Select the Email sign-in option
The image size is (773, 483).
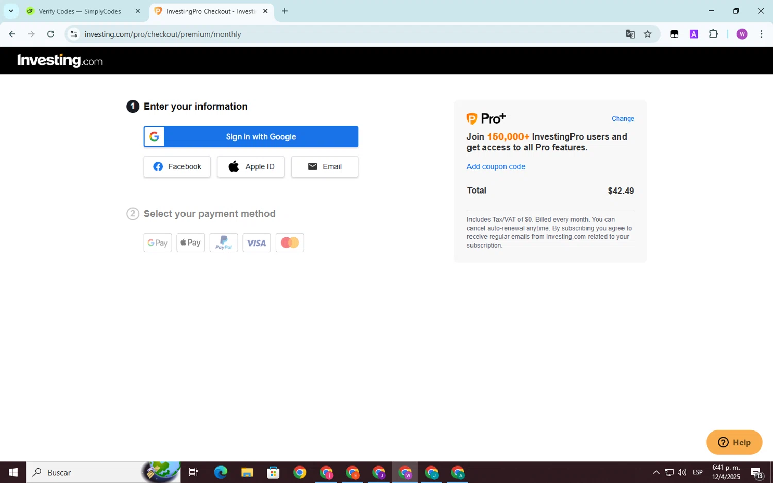[325, 166]
